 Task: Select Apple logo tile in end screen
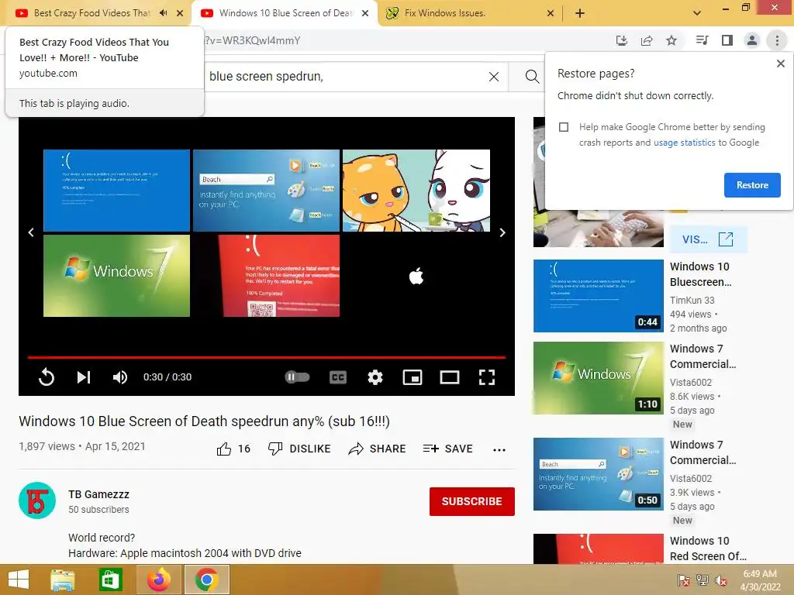tap(416, 276)
